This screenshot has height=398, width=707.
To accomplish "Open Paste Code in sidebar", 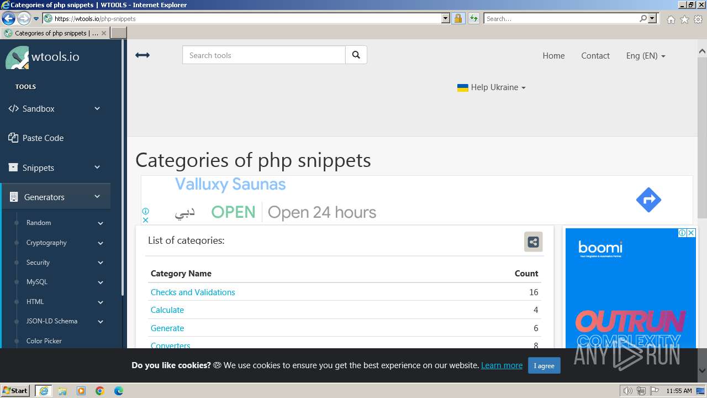I will pyautogui.click(x=43, y=138).
